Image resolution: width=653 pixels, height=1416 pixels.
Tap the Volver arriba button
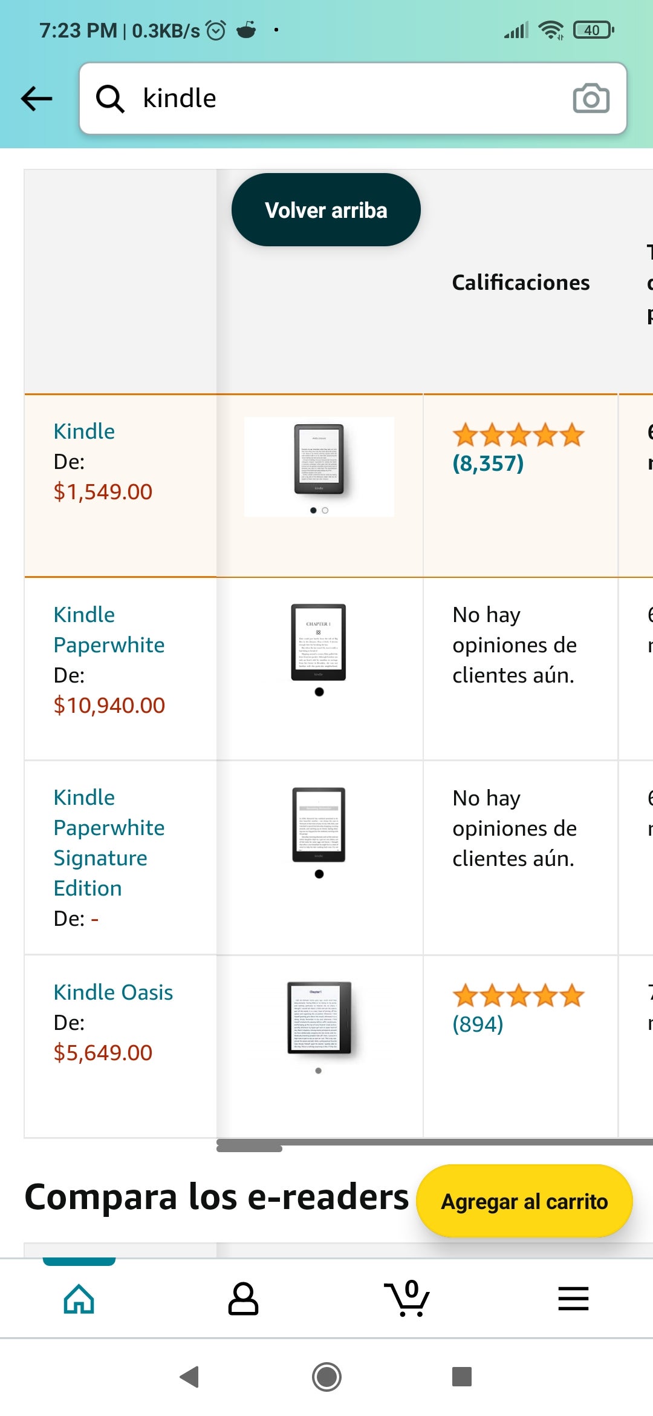[326, 210]
